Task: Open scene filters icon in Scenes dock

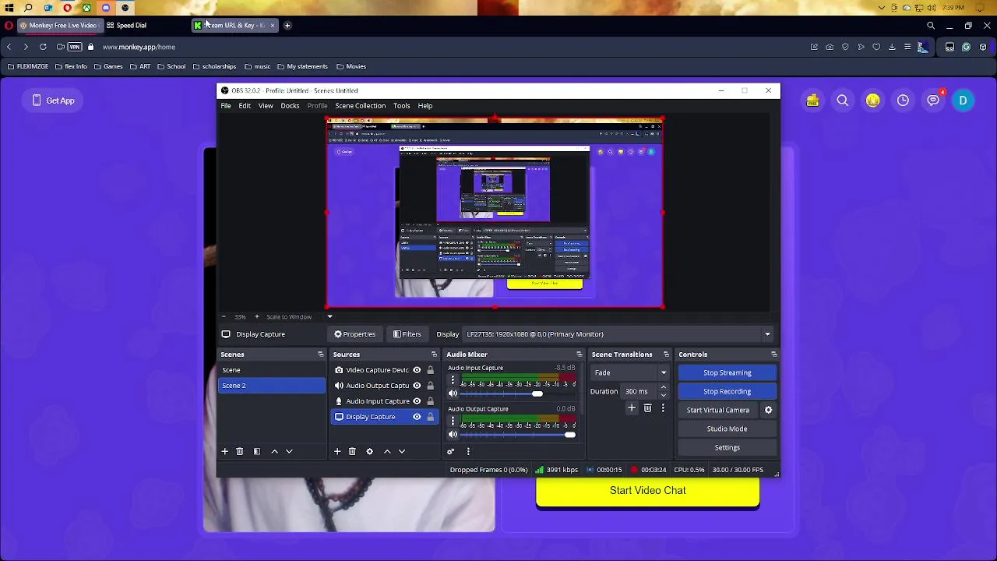Action: click(256, 451)
